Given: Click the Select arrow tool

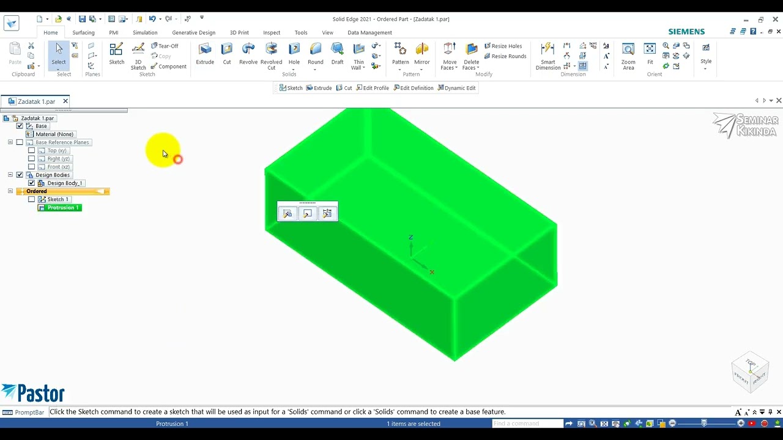Looking at the screenshot, I should (59, 54).
